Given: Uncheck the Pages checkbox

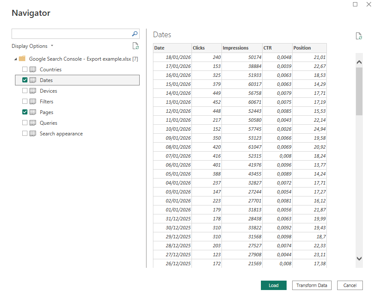Looking at the screenshot, I should point(24,112).
